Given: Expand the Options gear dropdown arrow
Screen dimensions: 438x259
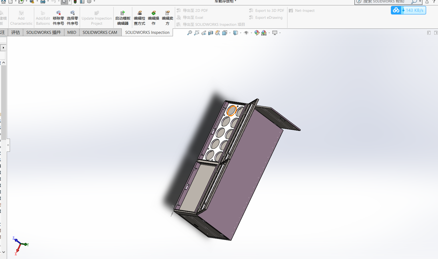Looking at the screenshot, I should point(94,1).
